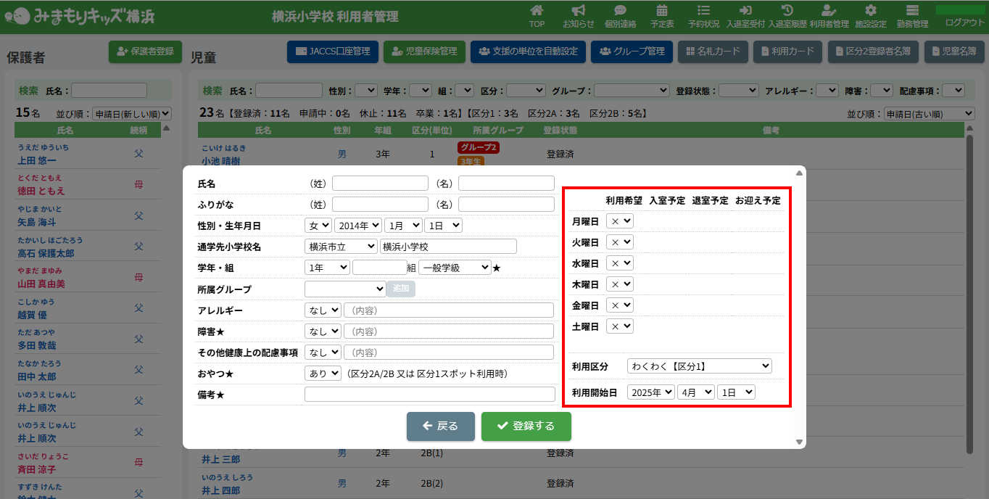The width and height of the screenshot is (989, 499).
Task: Open 施設設定 gear icon
Action: 871,11
